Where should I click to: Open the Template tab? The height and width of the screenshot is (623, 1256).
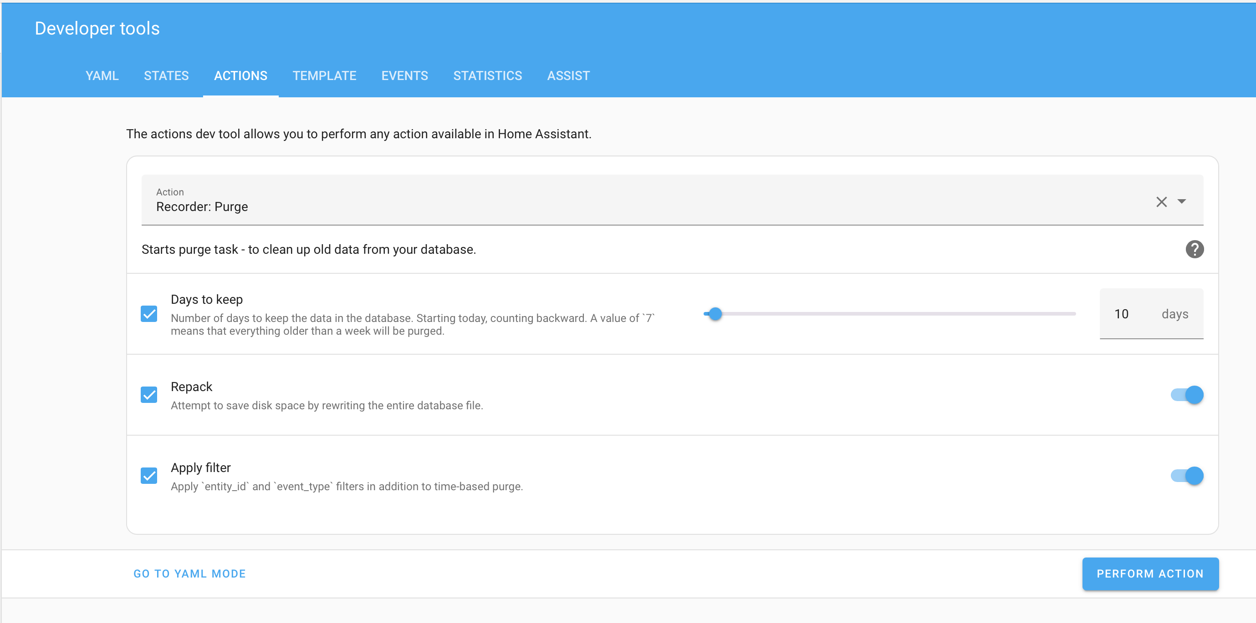click(x=324, y=76)
